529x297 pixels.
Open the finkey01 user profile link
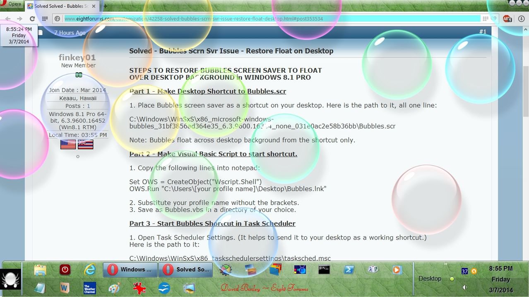pyautogui.click(x=77, y=57)
